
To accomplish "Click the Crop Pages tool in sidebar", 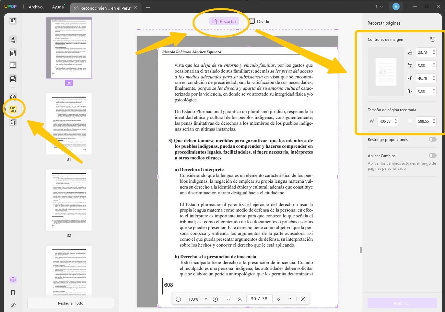I will coord(13,110).
